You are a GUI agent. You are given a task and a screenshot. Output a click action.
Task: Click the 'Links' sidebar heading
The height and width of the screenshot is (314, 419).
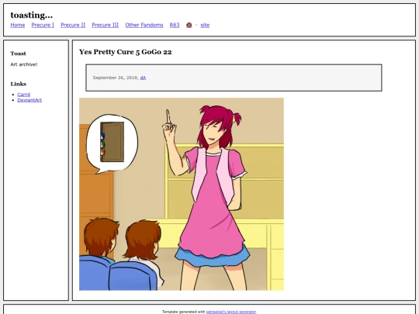(x=19, y=84)
